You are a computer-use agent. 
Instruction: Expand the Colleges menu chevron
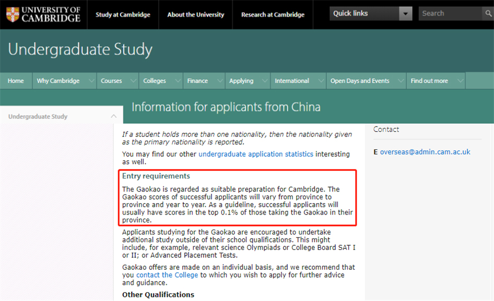(x=178, y=81)
